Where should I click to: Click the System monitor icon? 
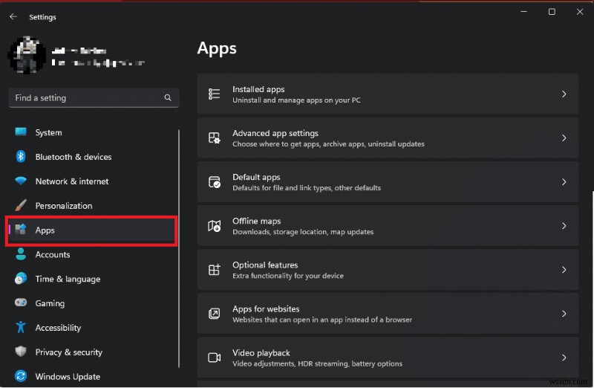pos(21,132)
